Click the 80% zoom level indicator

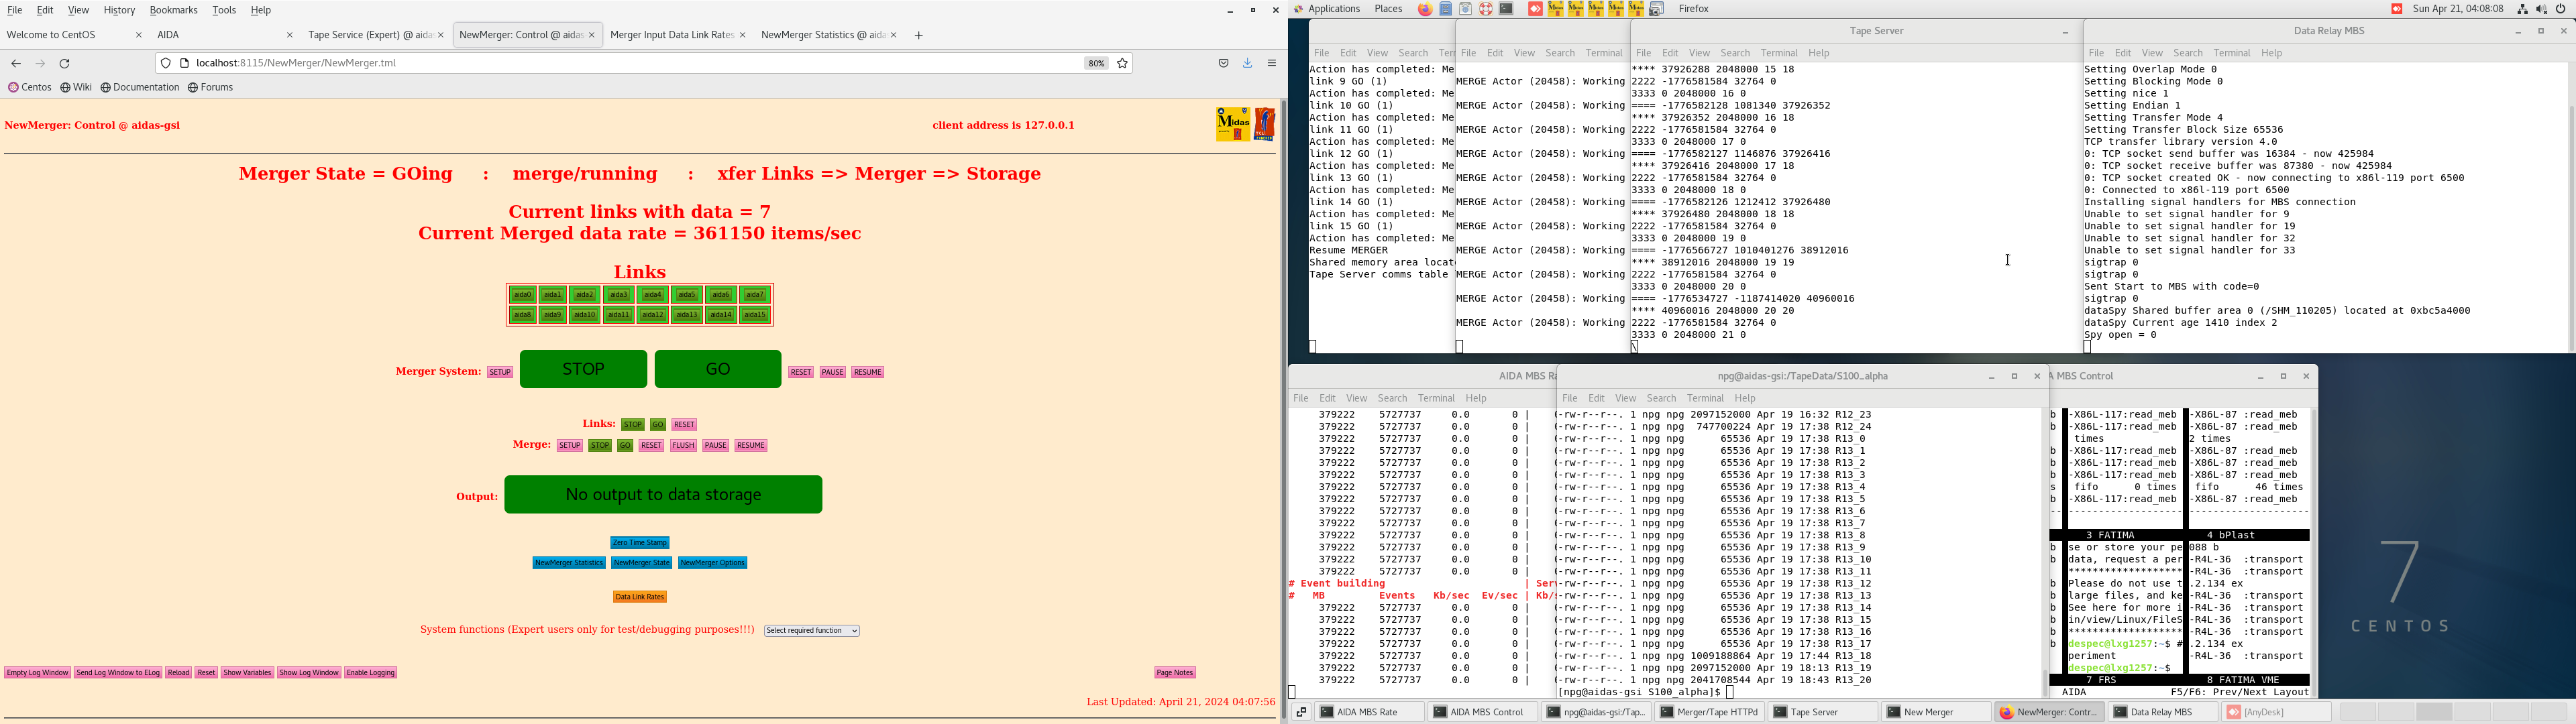[x=1096, y=63]
